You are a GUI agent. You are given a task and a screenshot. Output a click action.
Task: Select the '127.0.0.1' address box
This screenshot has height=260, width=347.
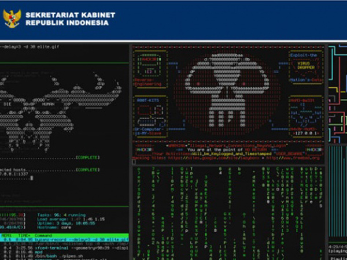click(306, 133)
